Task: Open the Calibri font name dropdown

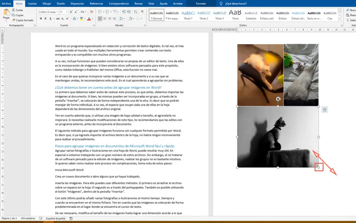Action: (57, 12)
